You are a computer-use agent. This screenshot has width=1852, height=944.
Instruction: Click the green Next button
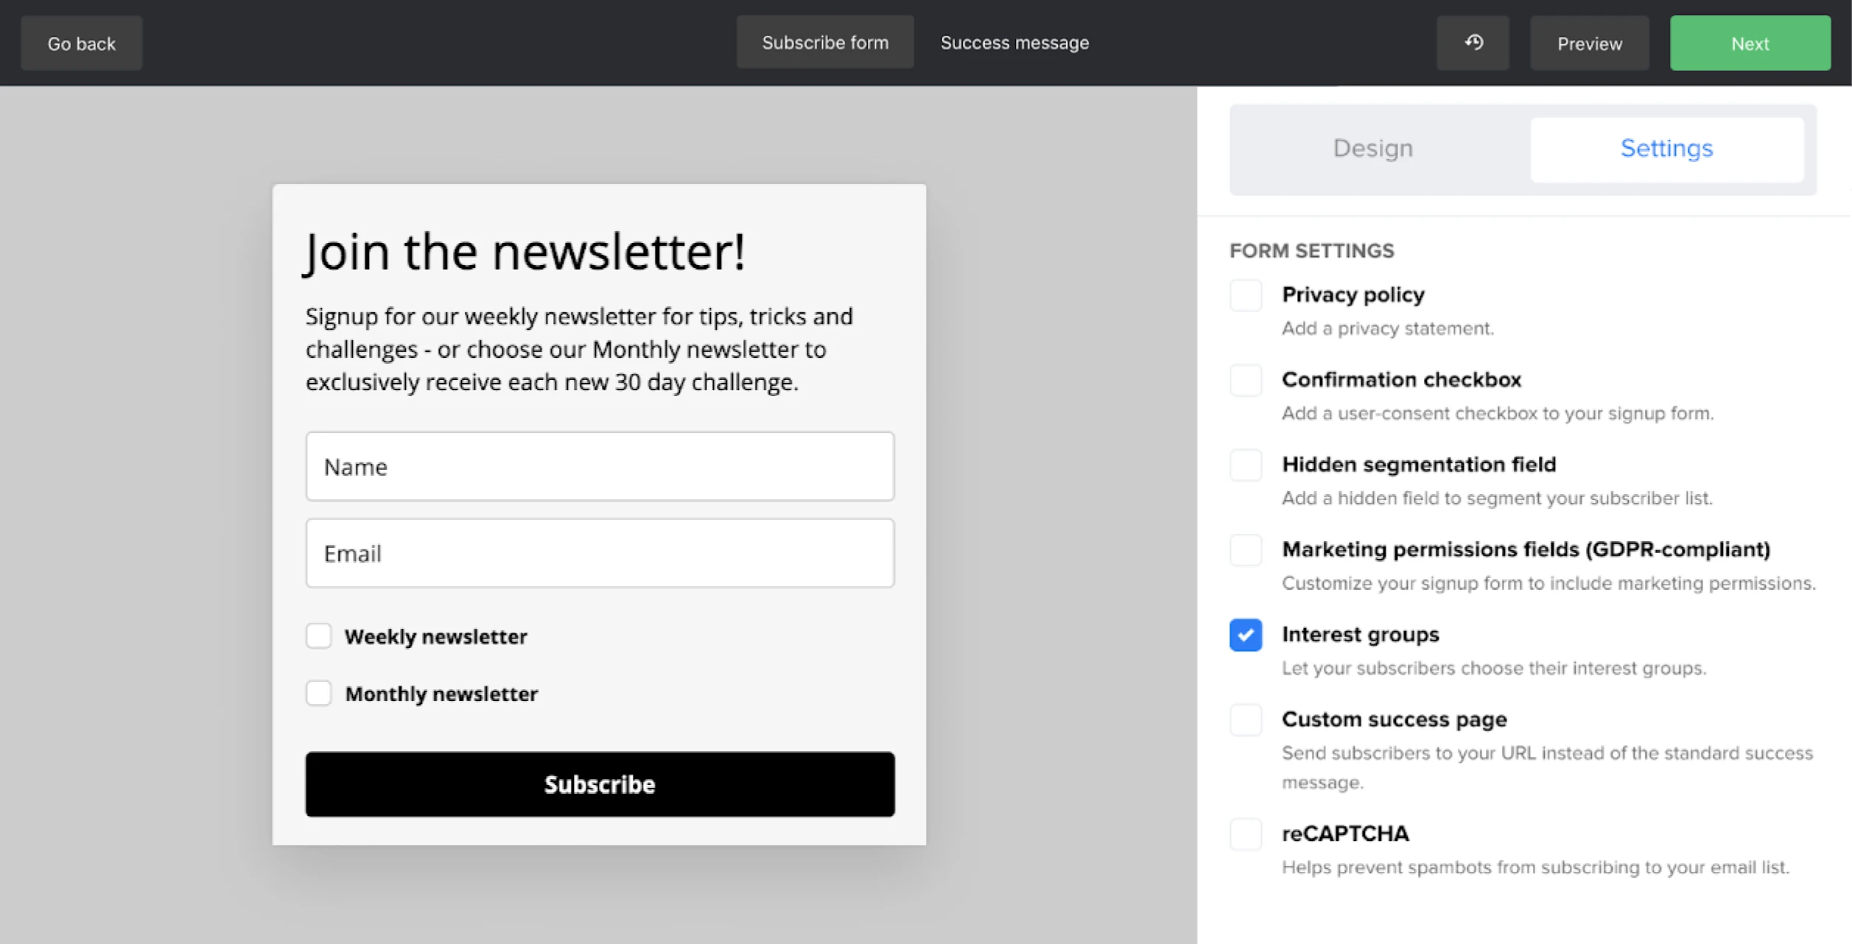(x=1750, y=43)
